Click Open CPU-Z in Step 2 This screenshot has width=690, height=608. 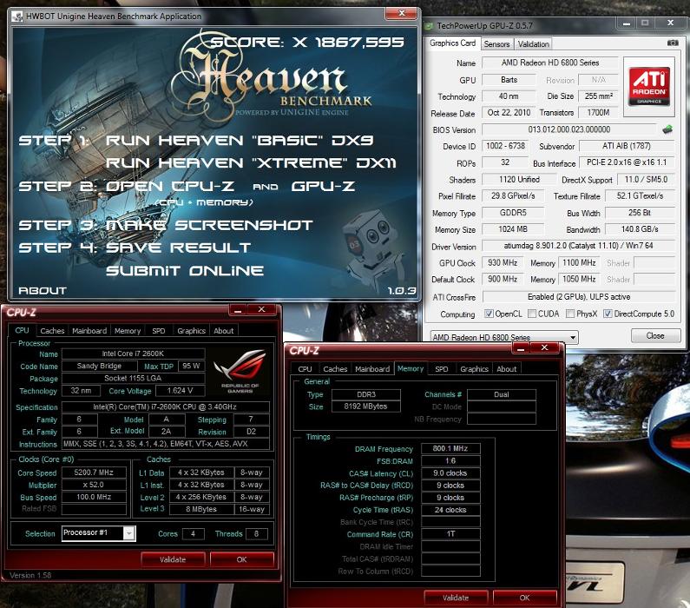pyautogui.click(x=169, y=186)
